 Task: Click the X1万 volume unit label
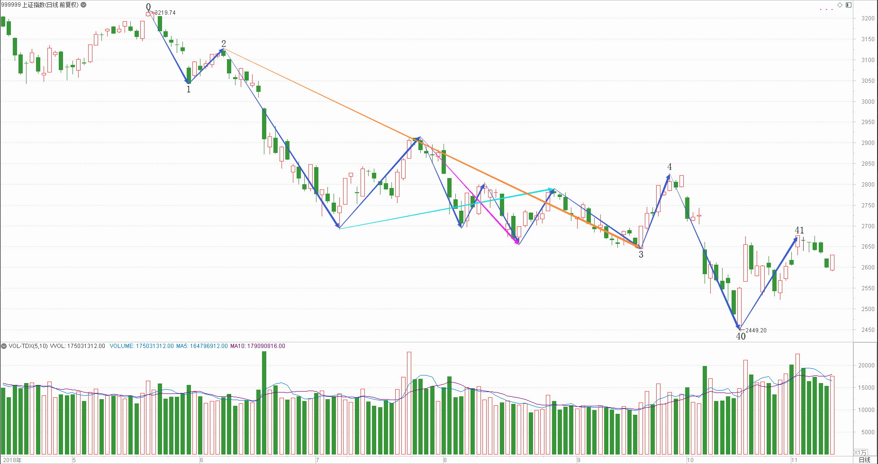click(860, 453)
